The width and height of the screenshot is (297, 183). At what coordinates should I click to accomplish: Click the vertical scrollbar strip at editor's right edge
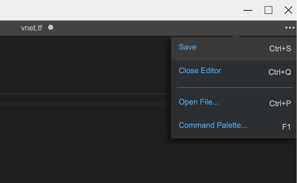[293, 161]
